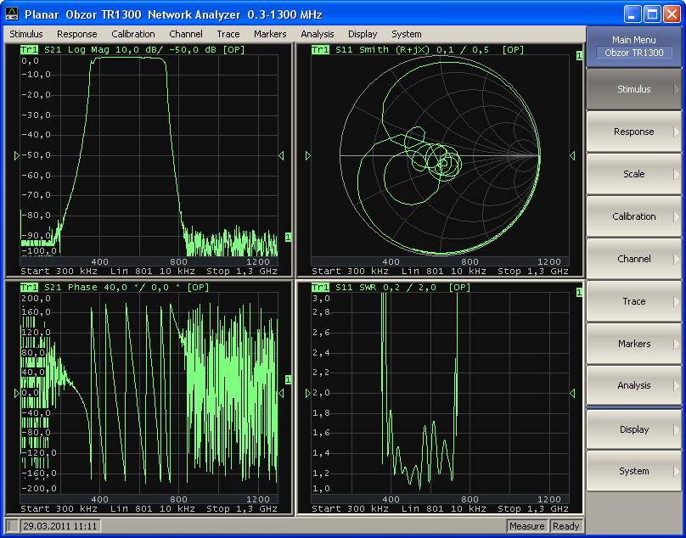Viewport: 686px width, 538px height.
Task: Click S11 Smith (R+jX) trace title text
Action: [x=430, y=50]
